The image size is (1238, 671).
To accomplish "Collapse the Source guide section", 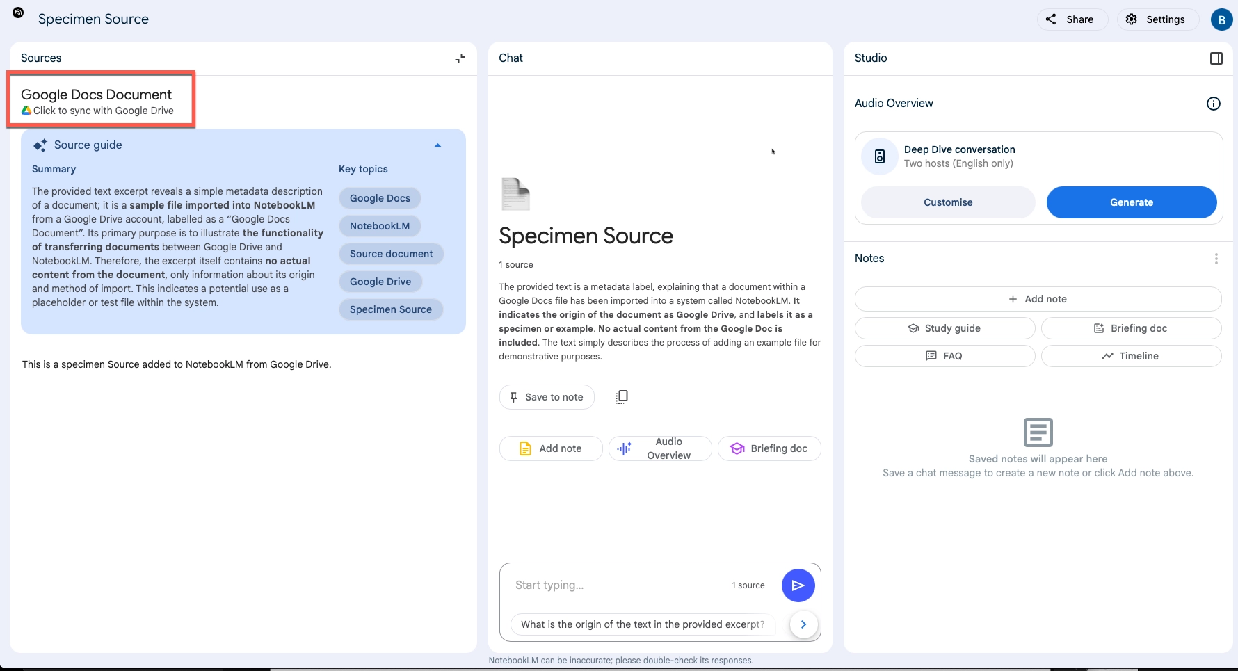I will click(x=437, y=145).
